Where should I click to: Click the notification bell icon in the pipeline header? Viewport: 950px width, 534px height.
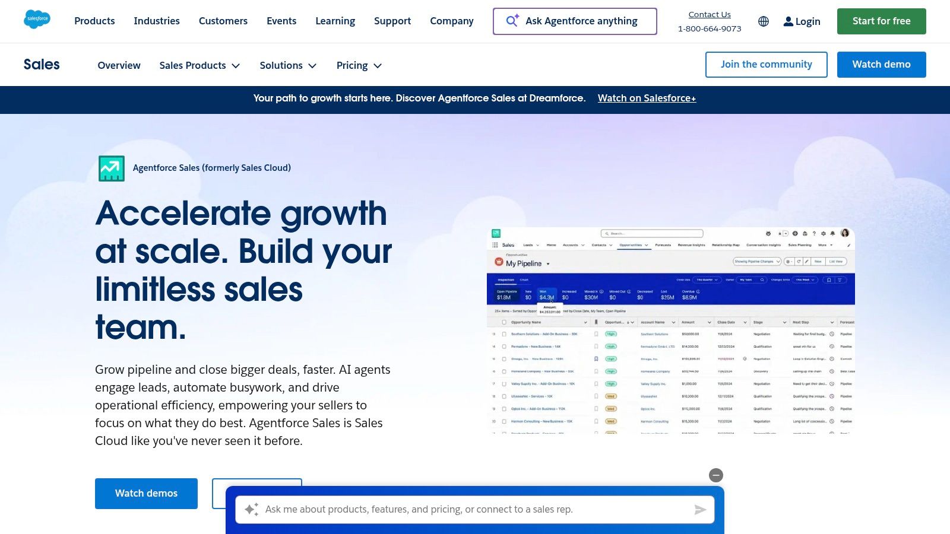(832, 234)
